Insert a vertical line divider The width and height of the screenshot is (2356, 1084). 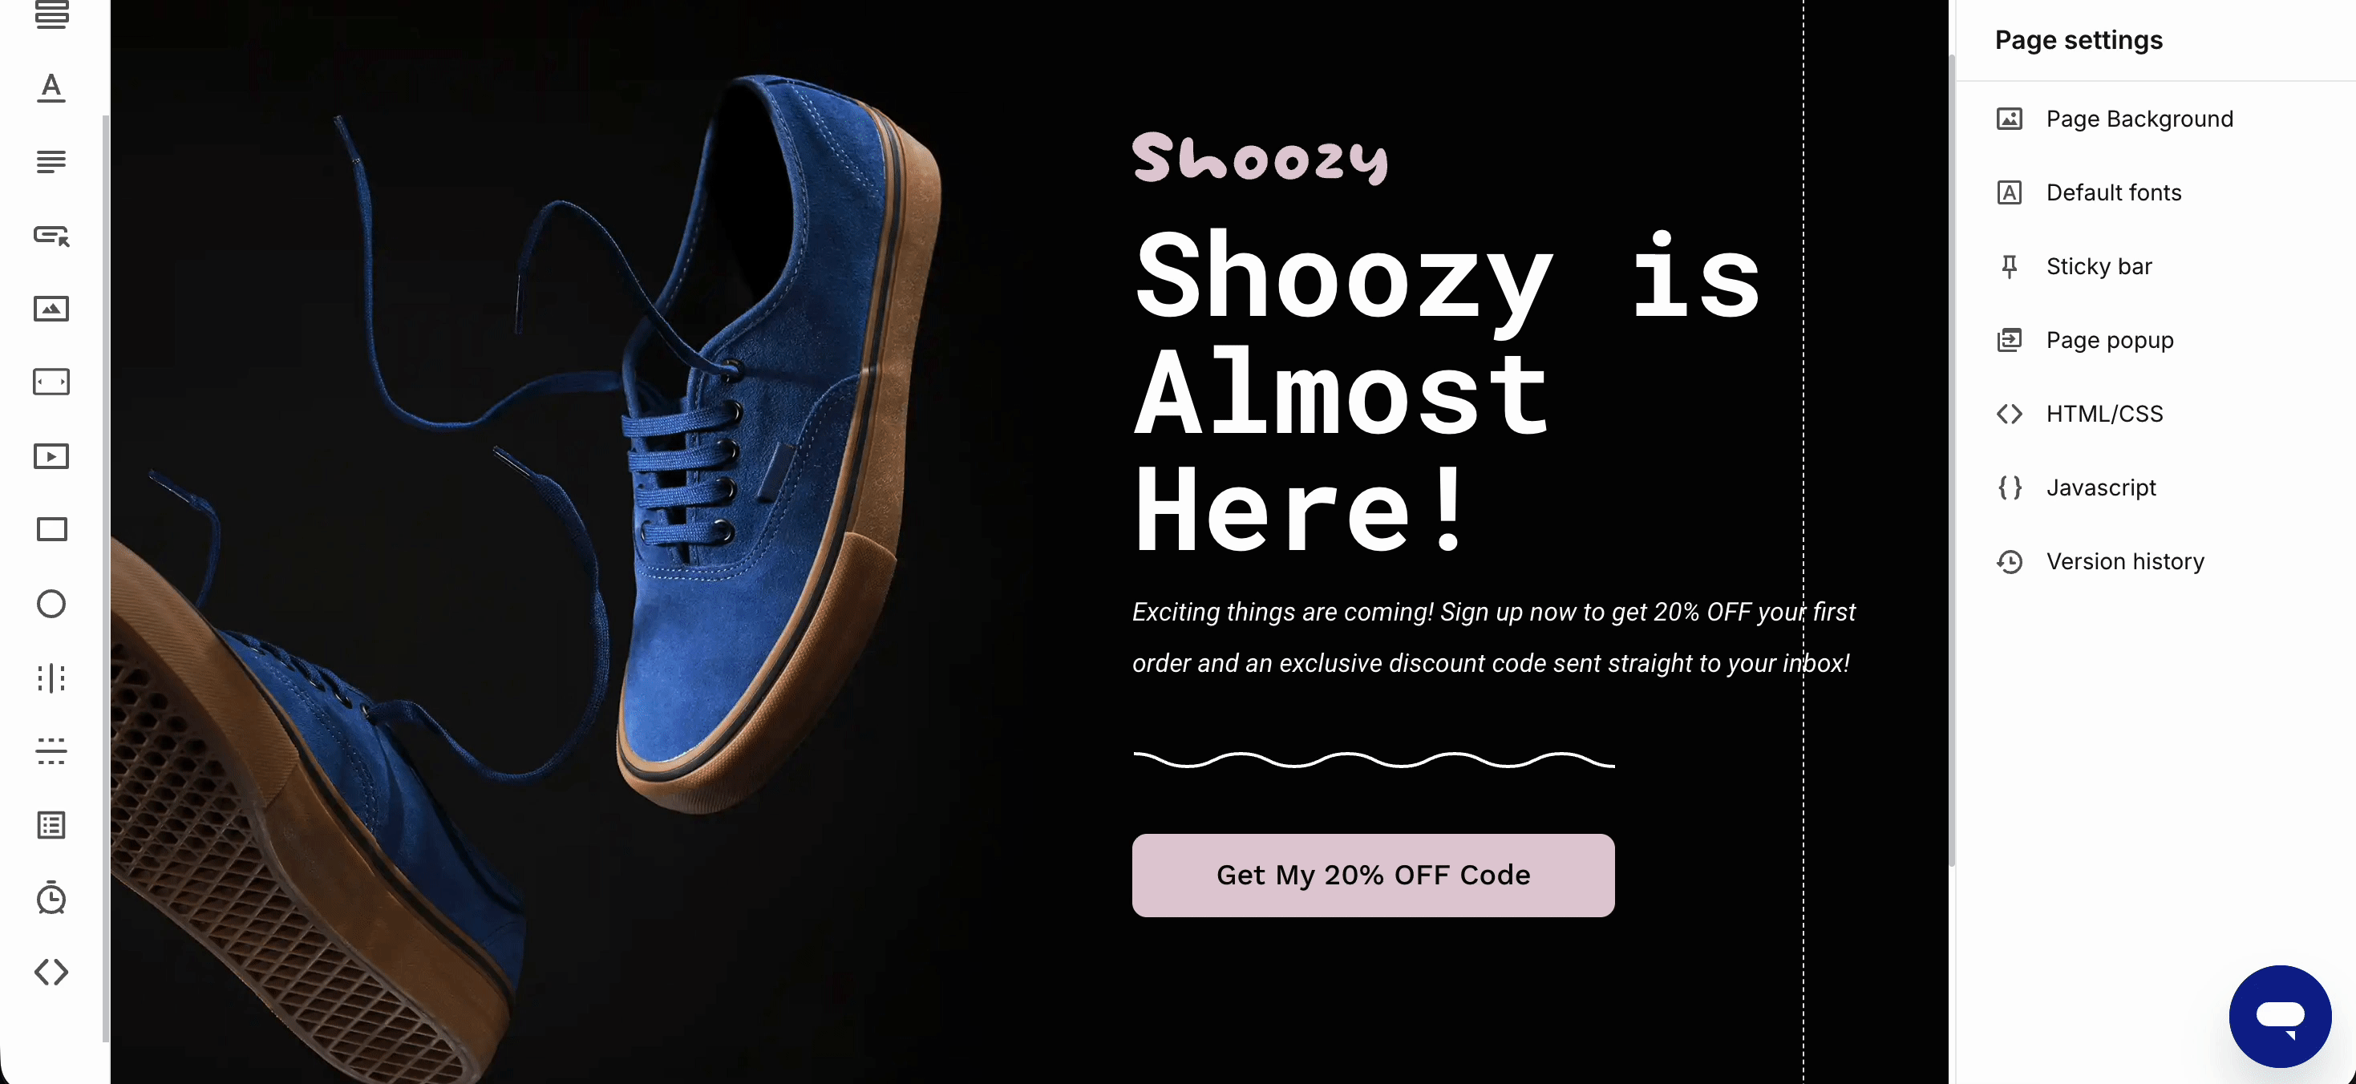(x=51, y=677)
